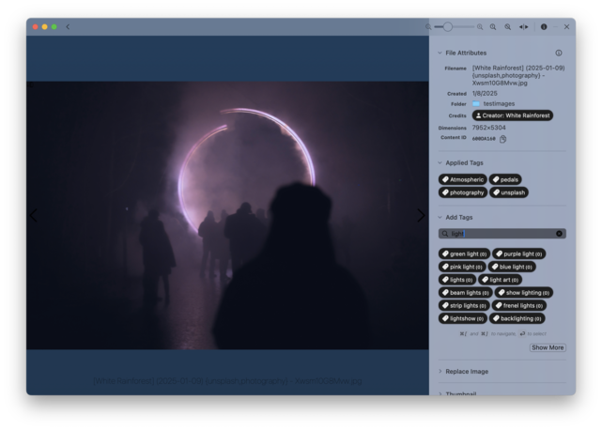Click the filename caption below the image

227,381
